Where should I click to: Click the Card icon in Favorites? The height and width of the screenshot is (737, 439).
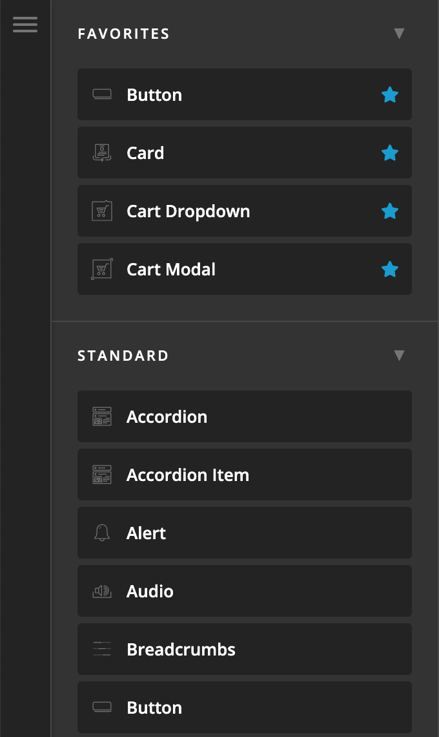[101, 153]
